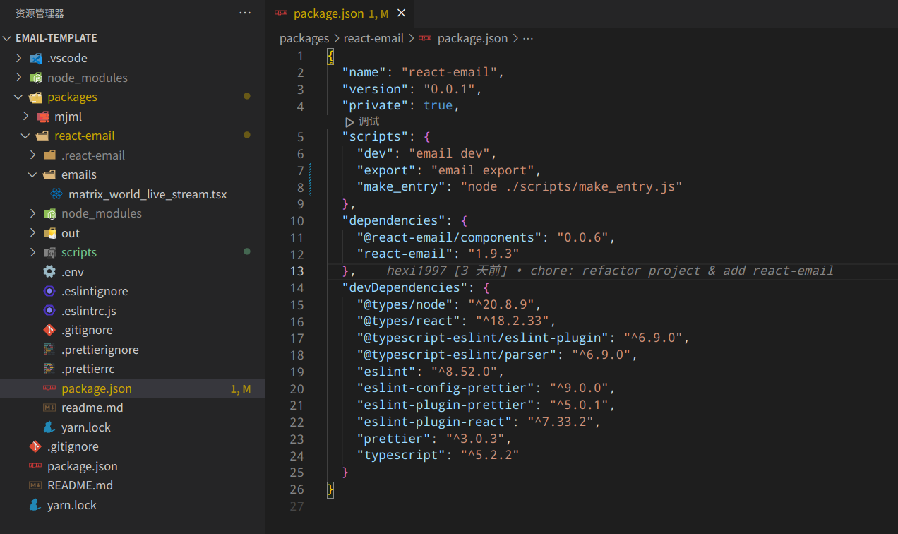Image resolution: width=898 pixels, height=534 pixels.
Task: Click the gear icon next to .env
Action: (49, 272)
